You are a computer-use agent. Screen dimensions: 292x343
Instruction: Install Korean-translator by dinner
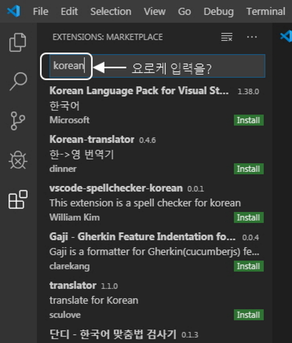[x=249, y=169]
